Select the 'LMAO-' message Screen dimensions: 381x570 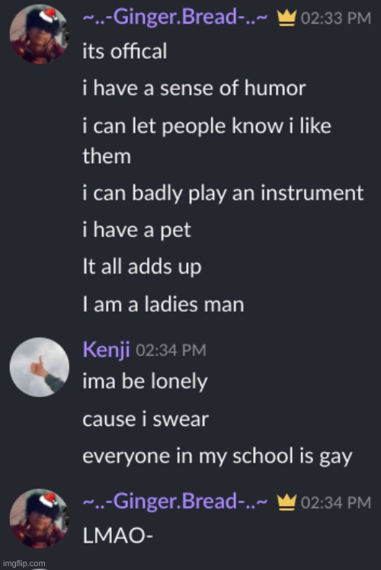(118, 536)
